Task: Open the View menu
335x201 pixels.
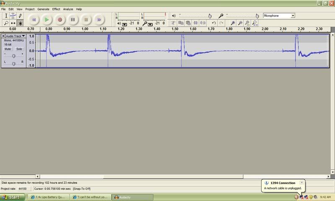Action: pos(19,9)
